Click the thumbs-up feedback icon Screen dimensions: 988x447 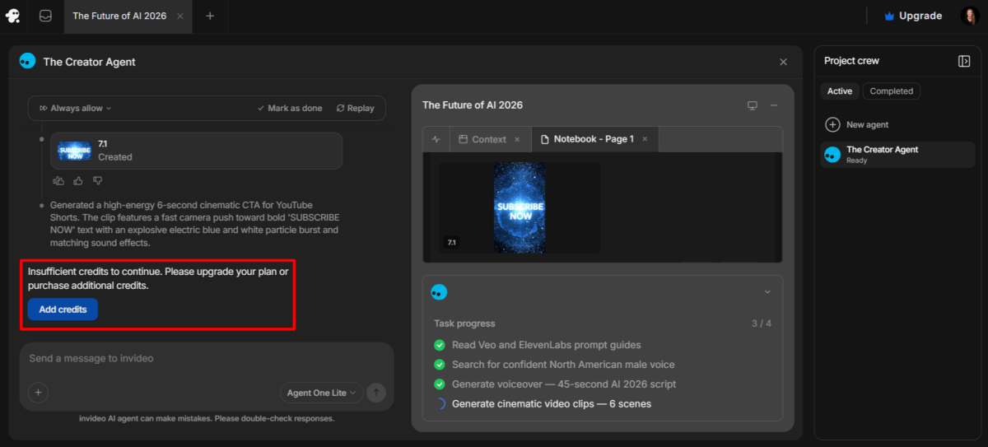[x=78, y=180]
